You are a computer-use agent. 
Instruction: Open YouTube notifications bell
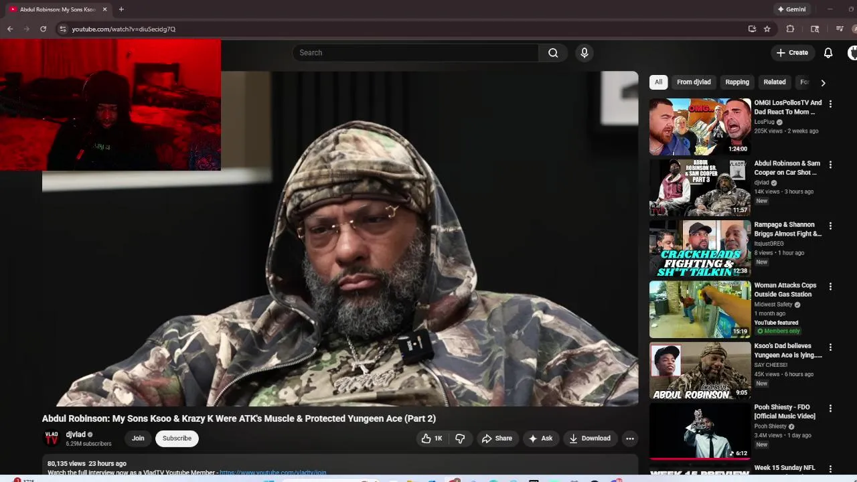tap(828, 53)
